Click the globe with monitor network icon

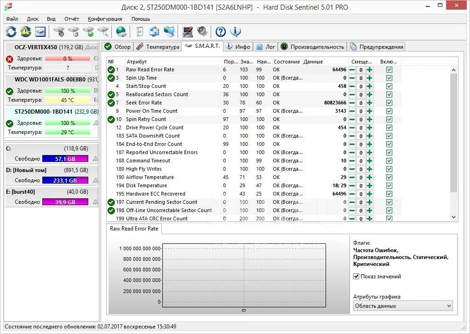(169, 31)
